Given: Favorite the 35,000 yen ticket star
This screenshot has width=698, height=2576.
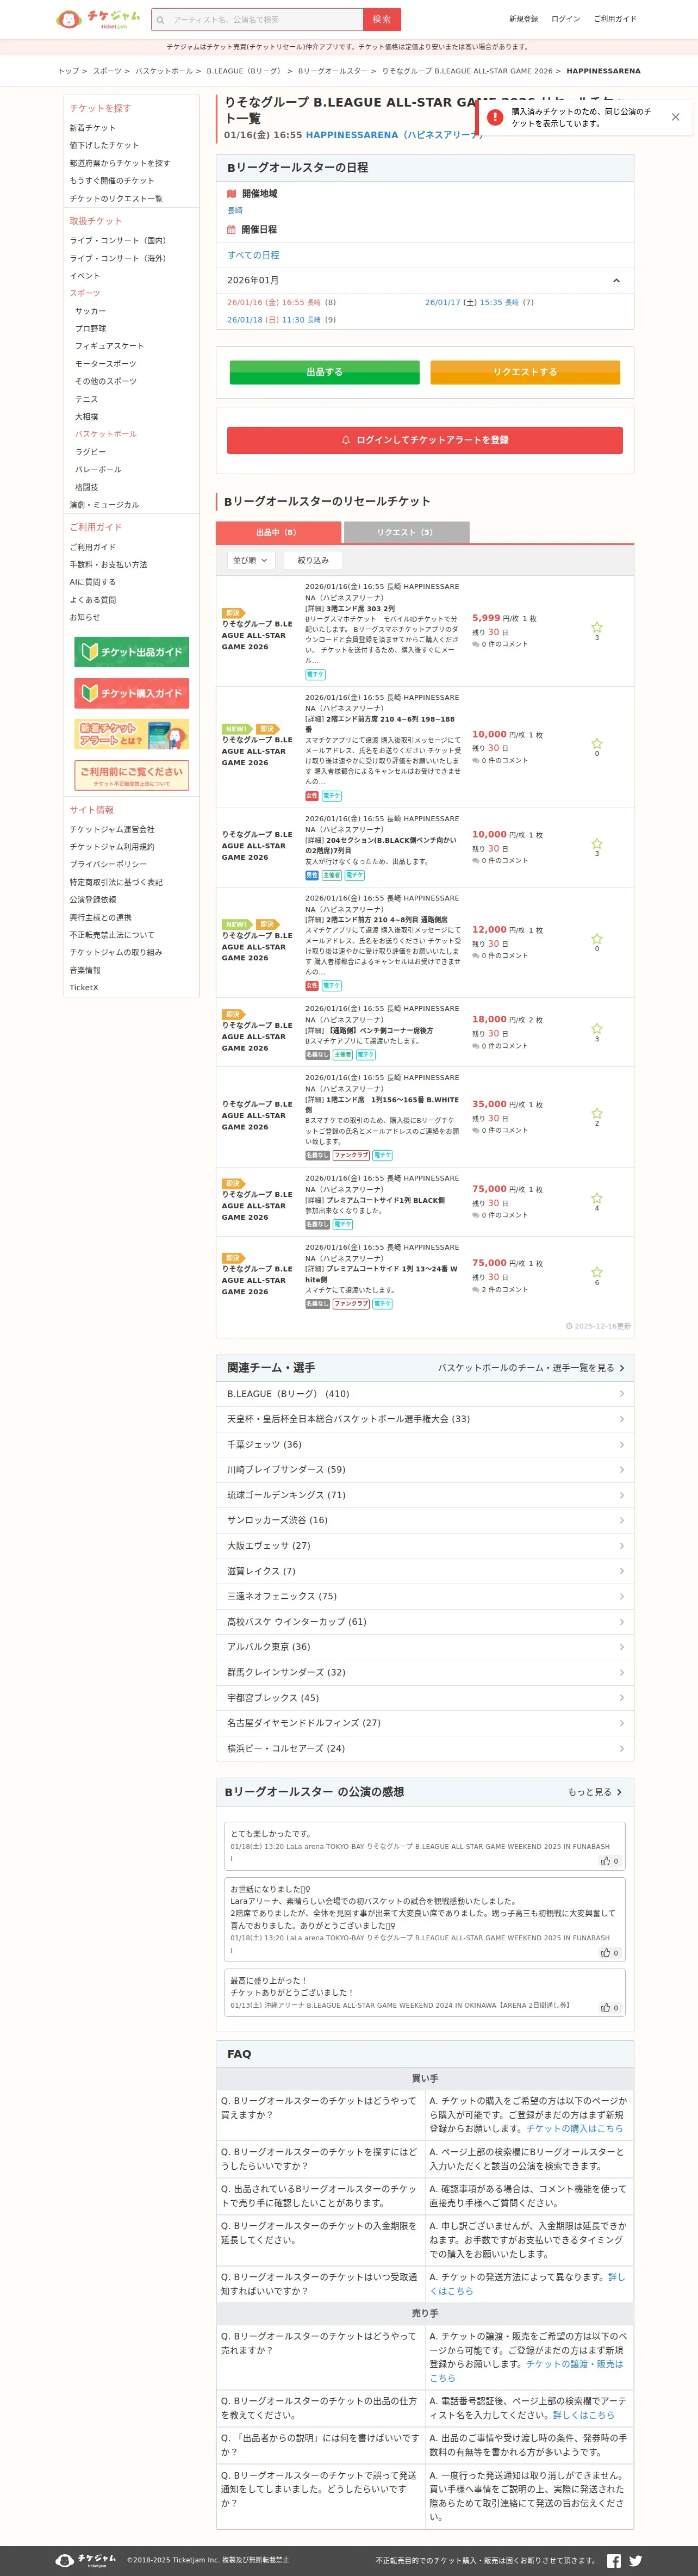Looking at the screenshot, I should (x=597, y=1113).
